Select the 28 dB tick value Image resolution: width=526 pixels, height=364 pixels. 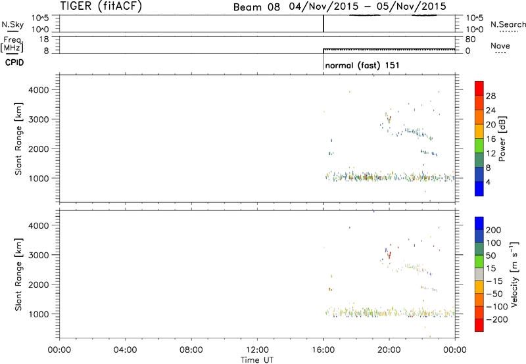pyautogui.click(x=490, y=96)
